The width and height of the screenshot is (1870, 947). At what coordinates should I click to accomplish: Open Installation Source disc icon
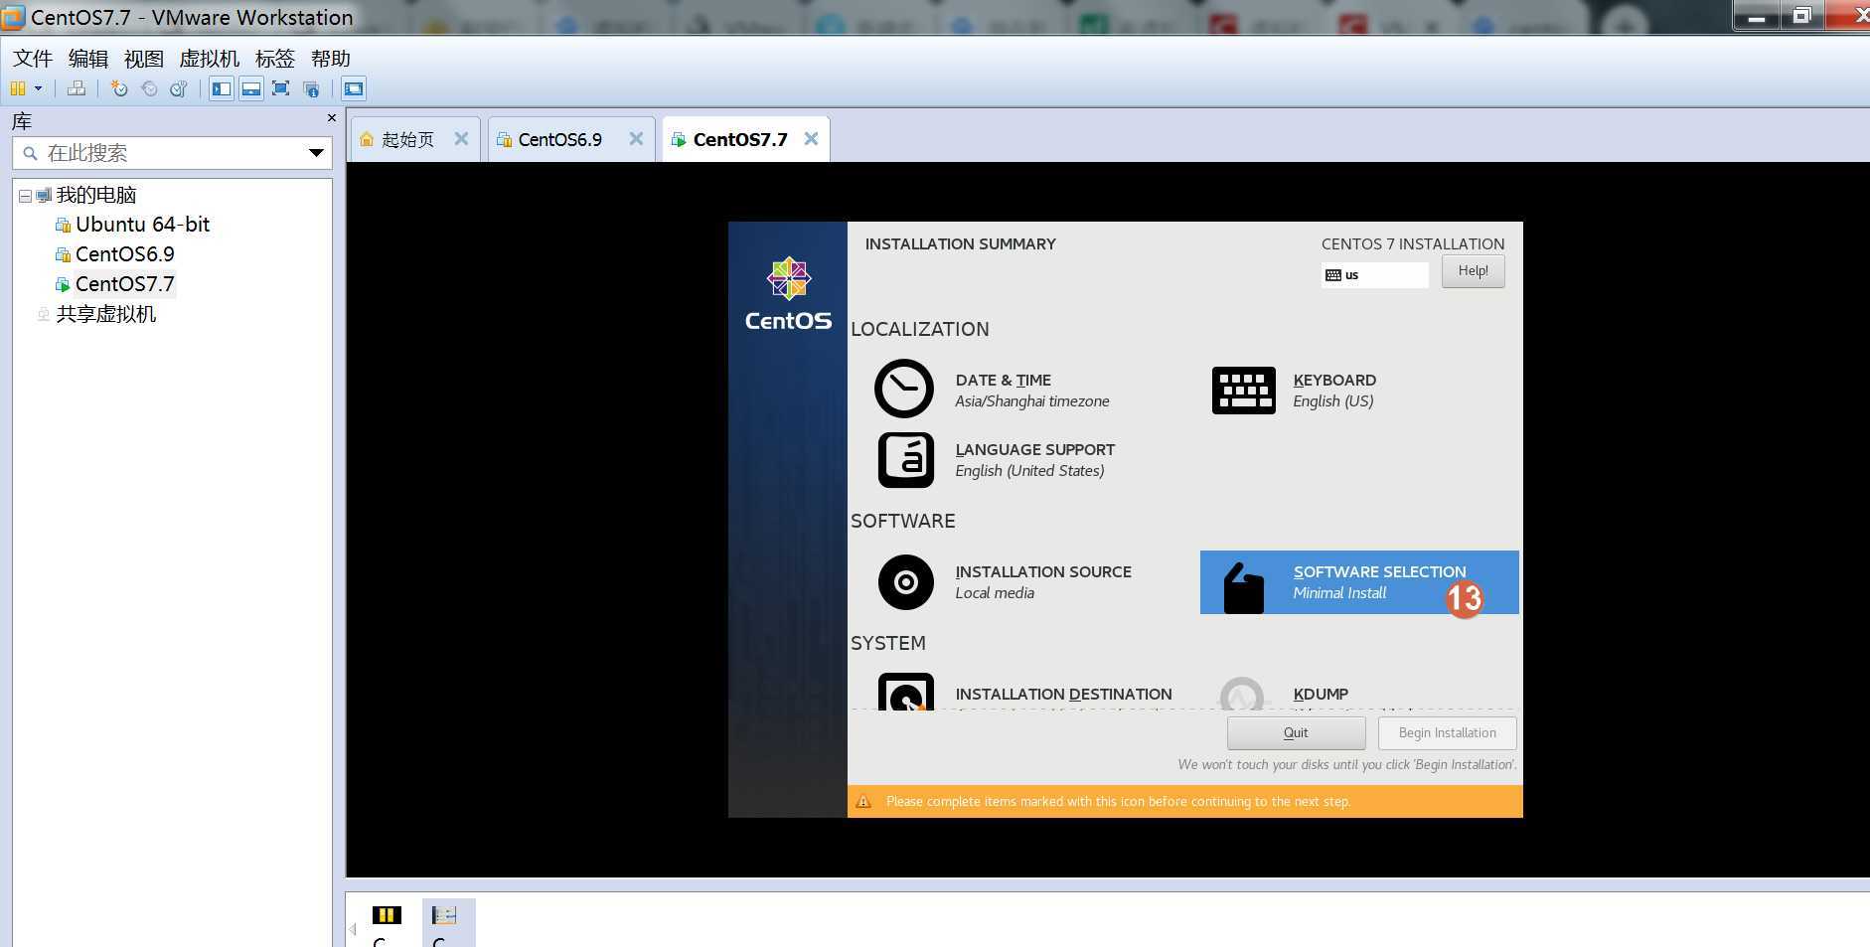[906, 582]
